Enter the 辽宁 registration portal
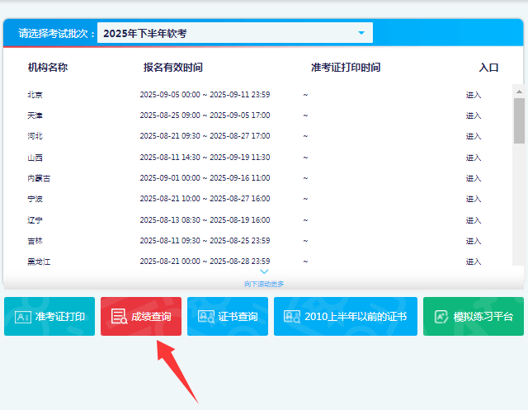The image size is (528, 410). click(x=474, y=220)
